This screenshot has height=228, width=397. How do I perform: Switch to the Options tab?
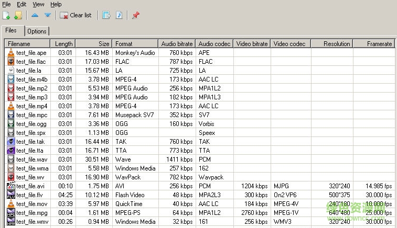tap(37, 31)
